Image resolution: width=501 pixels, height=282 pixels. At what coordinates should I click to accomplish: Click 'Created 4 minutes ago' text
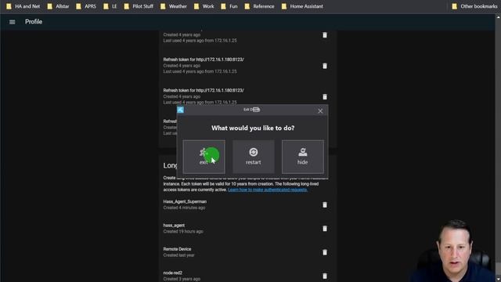point(184,208)
